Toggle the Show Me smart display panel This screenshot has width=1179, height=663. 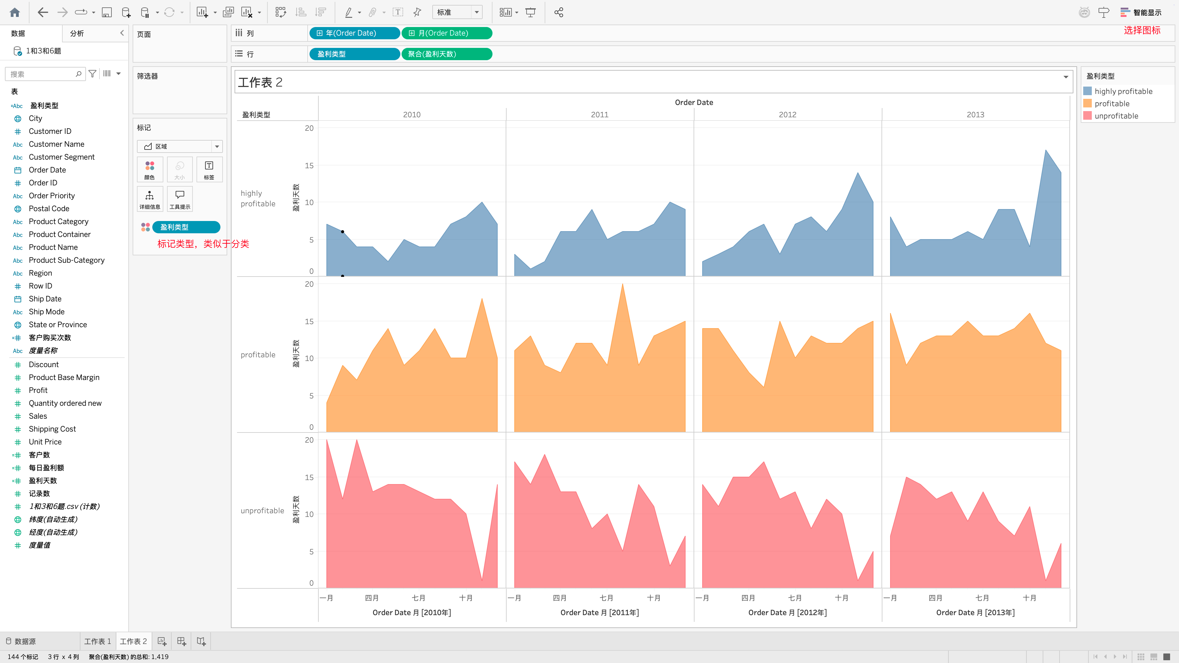click(1142, 12)
